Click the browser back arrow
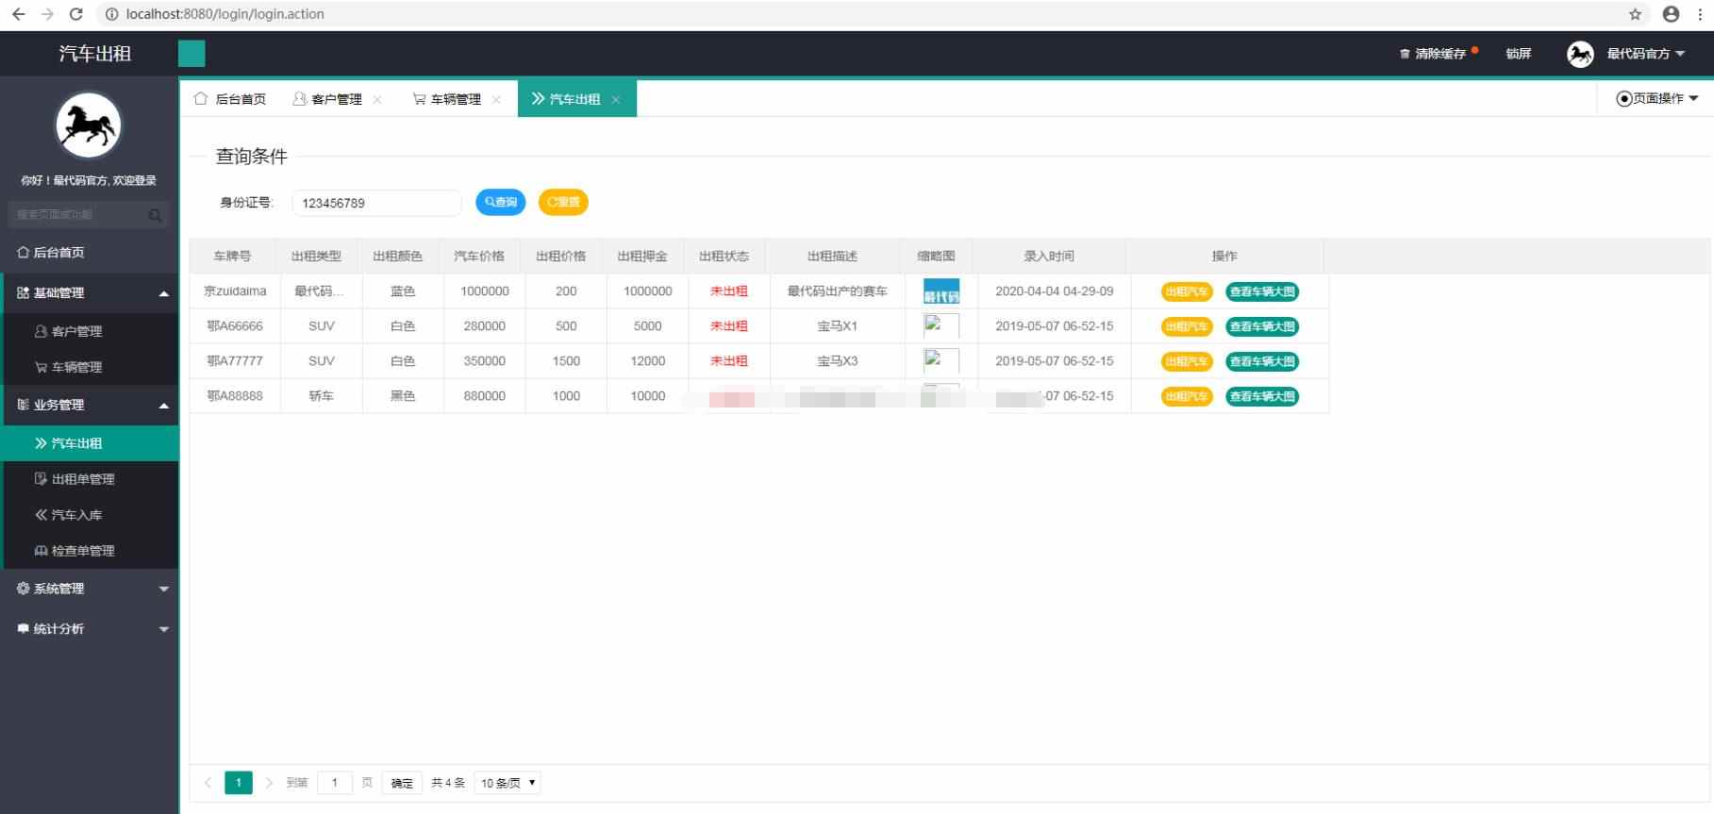This screenshot has height=814, width=1714. pos(18,14)
